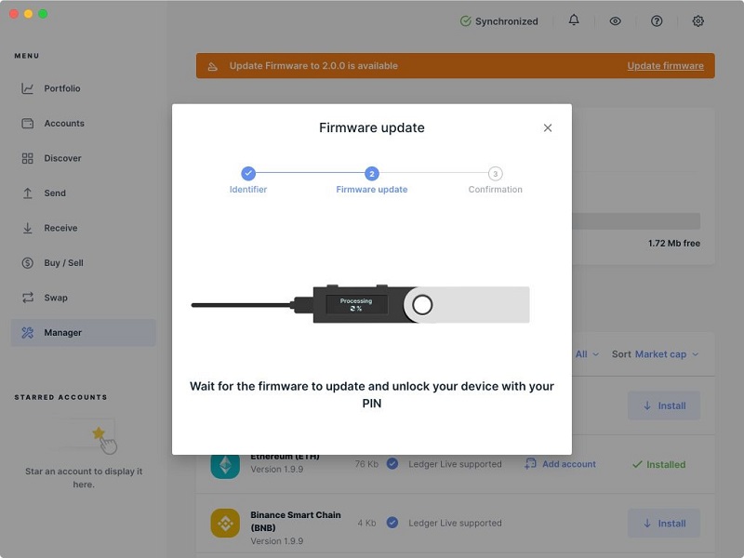The height and width of the screenshot is (558, 744).
Task: Click the macOS yellow minimize window button
Action: click(29, 14)
